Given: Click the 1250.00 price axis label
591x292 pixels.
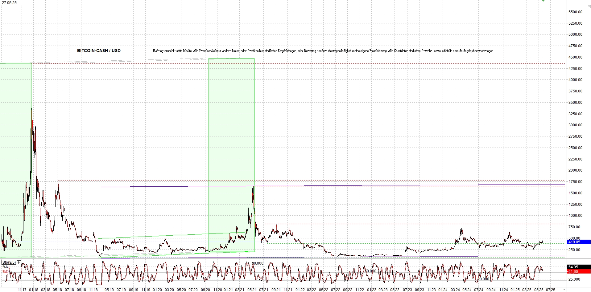Looking at the screenshot, I should [x=575, y=204].
